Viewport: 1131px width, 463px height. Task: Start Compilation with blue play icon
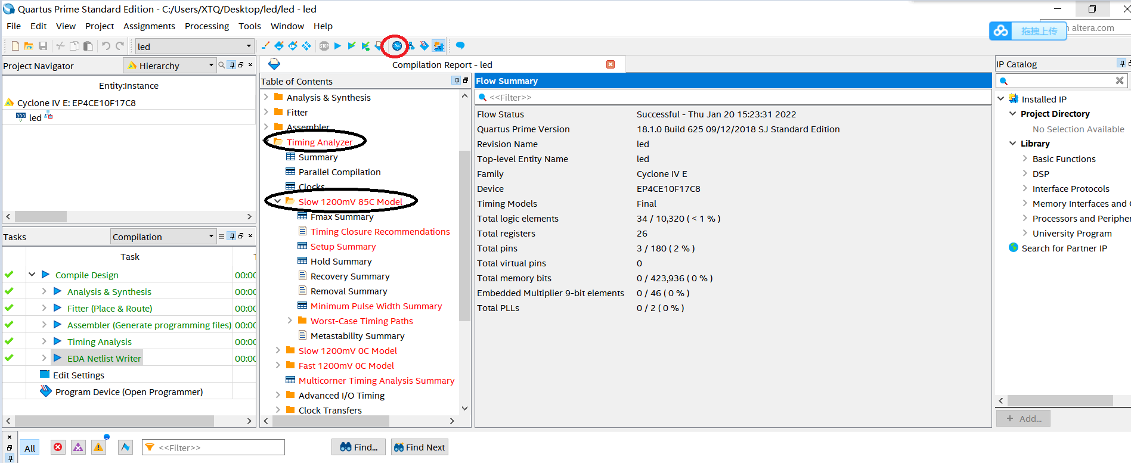pos(337,46)
